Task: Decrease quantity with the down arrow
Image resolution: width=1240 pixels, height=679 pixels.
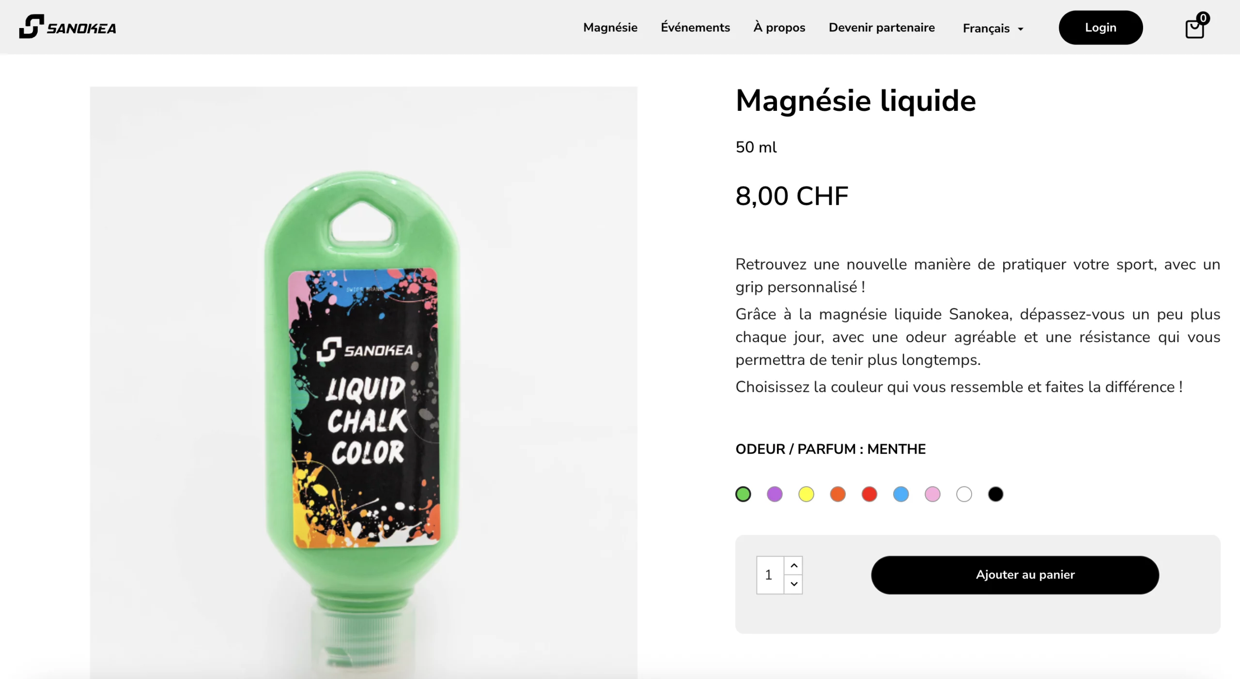Action: (793, 584)
